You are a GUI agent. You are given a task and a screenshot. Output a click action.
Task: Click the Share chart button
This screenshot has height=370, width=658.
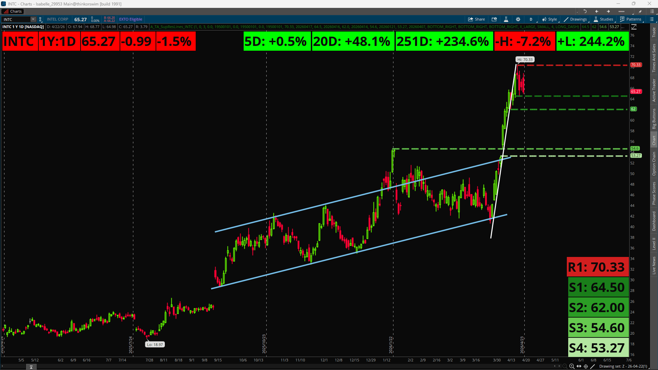point(476,19)
